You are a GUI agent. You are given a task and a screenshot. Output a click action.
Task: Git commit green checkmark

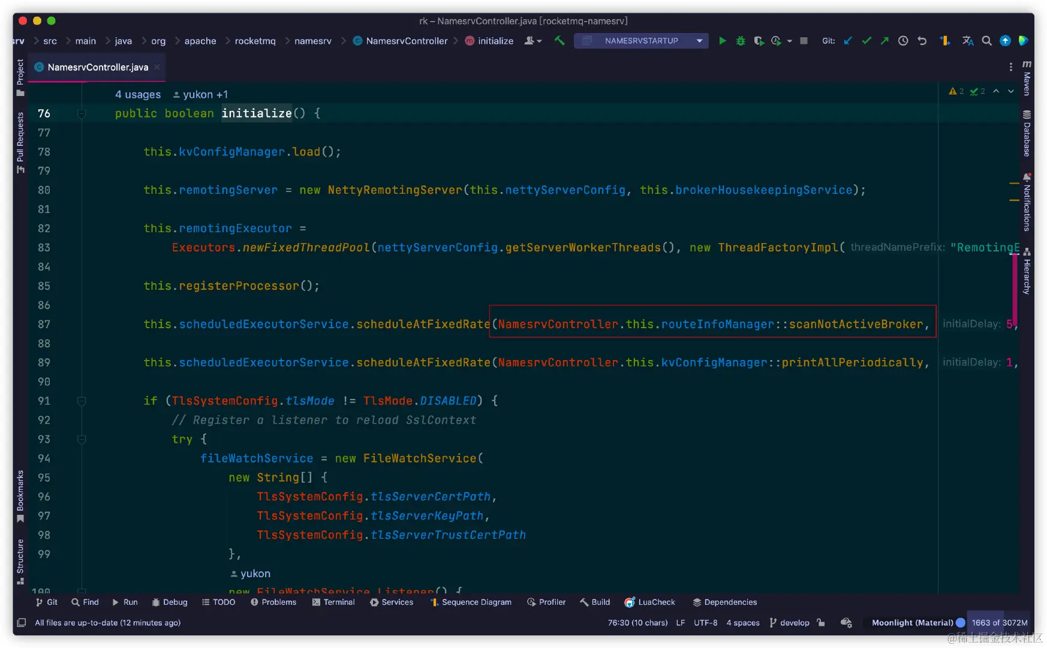click(x=867, y=41)
